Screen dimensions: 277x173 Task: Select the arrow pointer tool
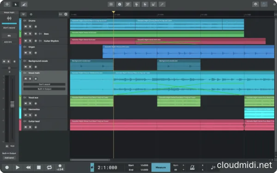16,4
